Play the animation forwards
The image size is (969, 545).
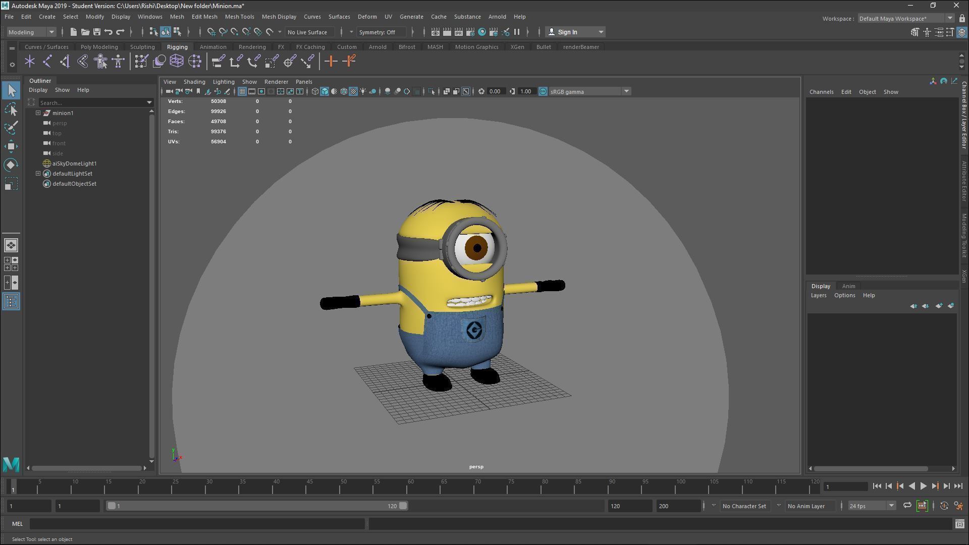coord(923,486)
